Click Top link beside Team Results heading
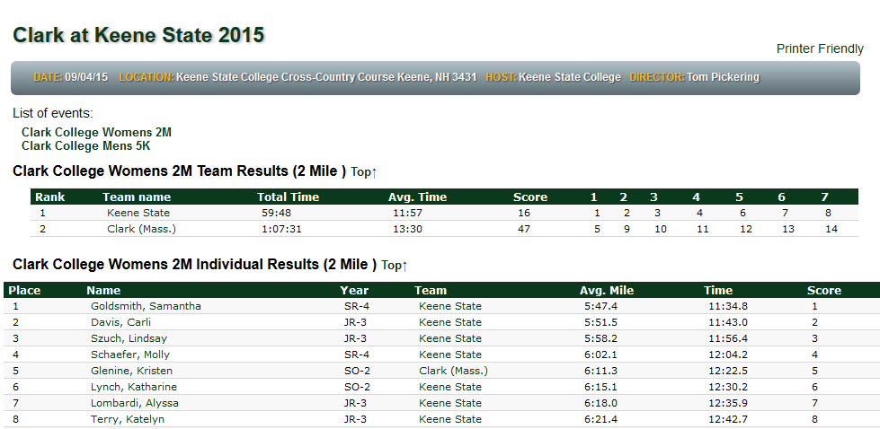The height and width of the screenshot is (429, 880). pos(364,172)
